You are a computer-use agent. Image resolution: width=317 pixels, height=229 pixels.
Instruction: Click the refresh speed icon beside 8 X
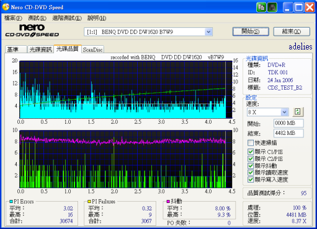298,112
